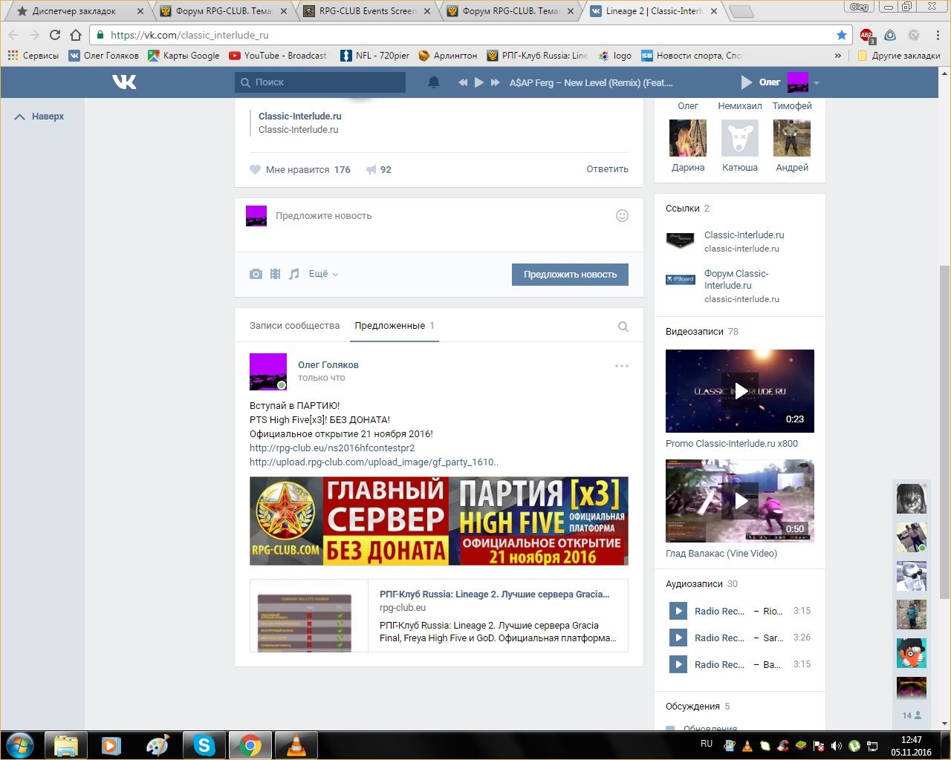Open member Дарина's avatar
Viewport: 951px width, 760px height.
(x=688, y=138)
